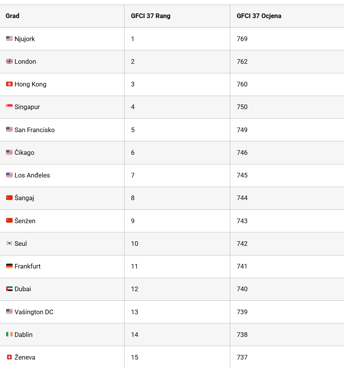The width and height of the screenshot is (344, 368).
Task: Click the Čikago city name
Action: 25,153
